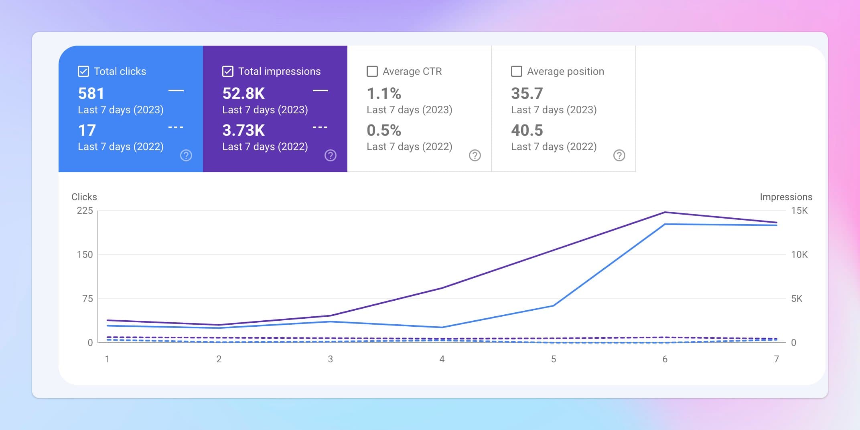
Task: Enable the Average CTR checkbox
Action: click(371, 71)
